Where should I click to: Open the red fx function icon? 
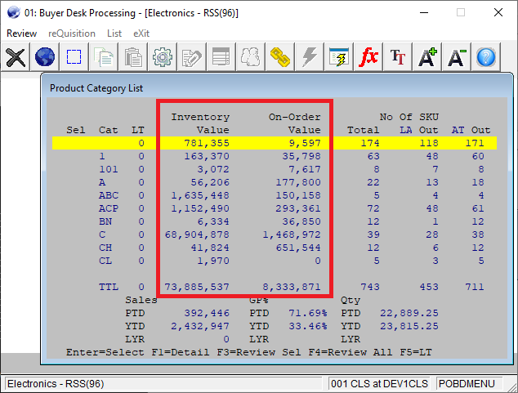click(368, 57)
